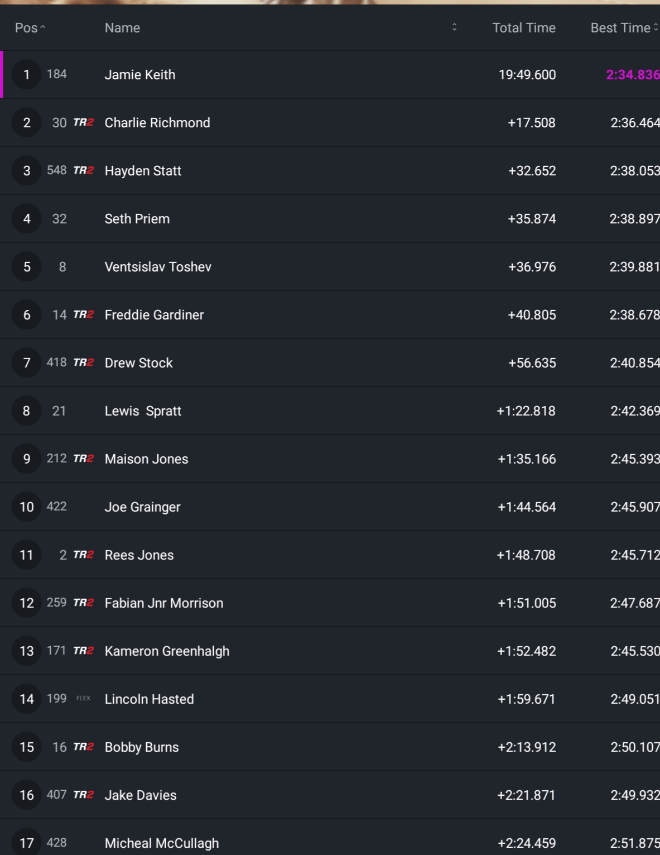
Task: Open Ventsislav Toshev's result row
Action: click(x=158, y=267)
